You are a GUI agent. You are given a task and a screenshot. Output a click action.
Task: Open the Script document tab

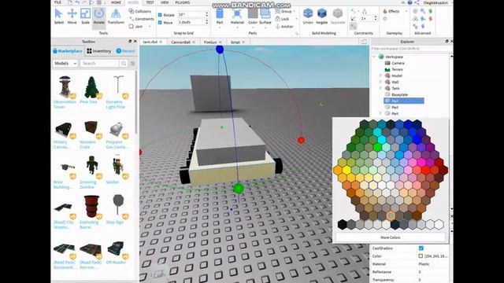[x=235, y=42]
